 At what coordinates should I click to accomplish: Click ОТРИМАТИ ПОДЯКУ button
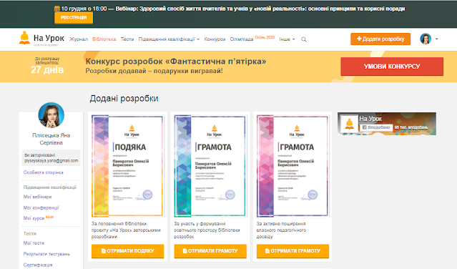(127, 251)
